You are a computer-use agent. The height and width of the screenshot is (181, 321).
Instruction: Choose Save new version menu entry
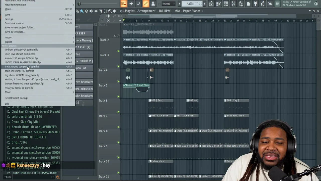[x=38, y=23]
